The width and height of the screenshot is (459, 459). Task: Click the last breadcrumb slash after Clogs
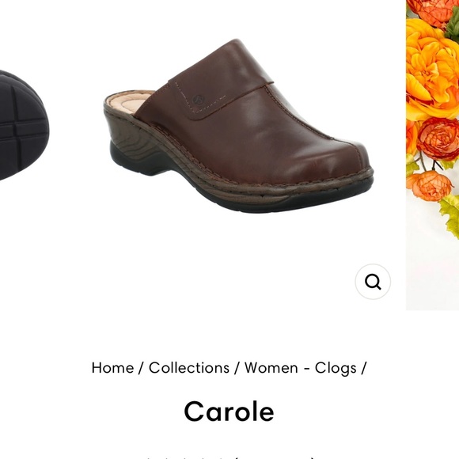pyautogui.click(x=363, y=368)
